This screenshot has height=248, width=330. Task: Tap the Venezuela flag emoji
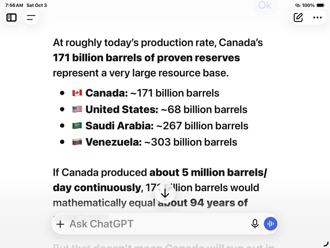77,142
